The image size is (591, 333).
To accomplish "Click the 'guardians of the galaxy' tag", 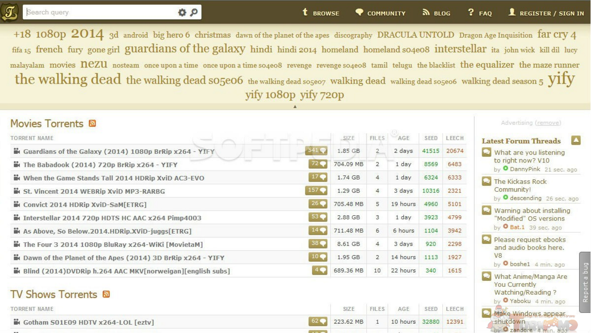I will (x=185, y=49).
